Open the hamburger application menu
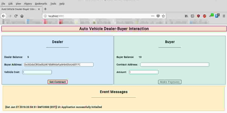This screenshot has width=227, height=113. point(224,16)
